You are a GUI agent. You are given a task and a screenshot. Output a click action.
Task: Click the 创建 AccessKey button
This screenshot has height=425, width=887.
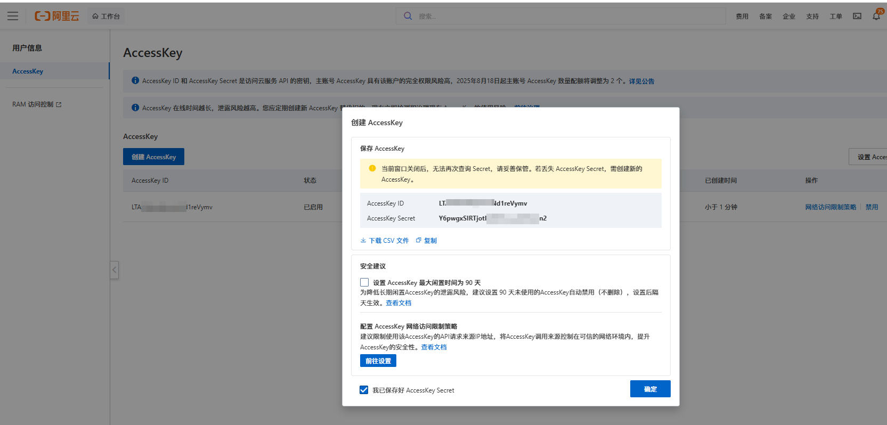pyautogui.click(x=153, y=157)
